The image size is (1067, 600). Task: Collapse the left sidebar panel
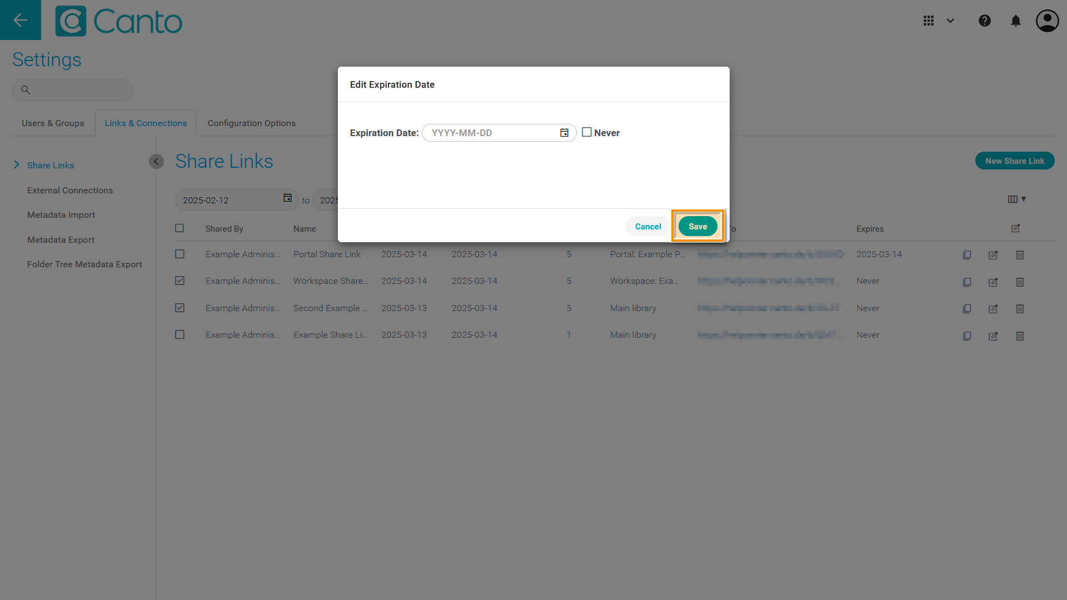tap(156, 161)
